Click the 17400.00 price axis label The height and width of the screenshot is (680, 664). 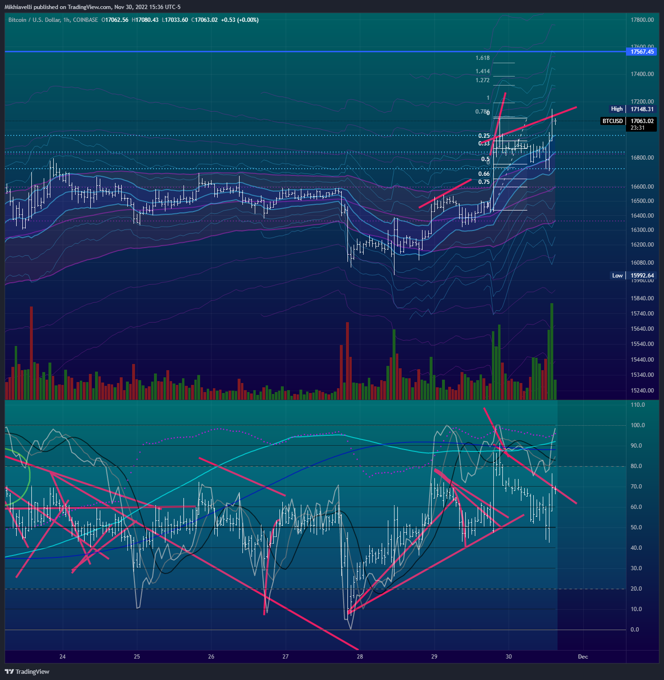click(x=642, y=74)
